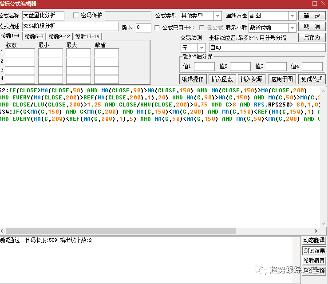Click the 插入资源 button
328x284 pixels.
pyautogui.click(x=251, y=79)
